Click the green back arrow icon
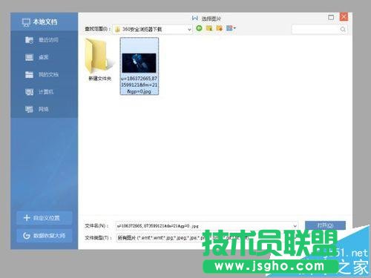Viewport: 371px width, 278px height. 199,28
